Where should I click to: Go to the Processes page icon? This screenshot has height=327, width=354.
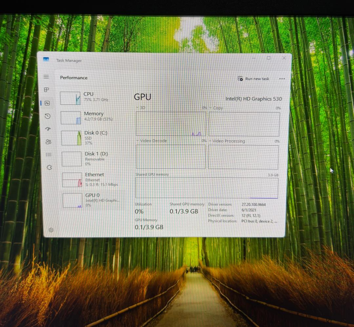click(x=47, y=90)
